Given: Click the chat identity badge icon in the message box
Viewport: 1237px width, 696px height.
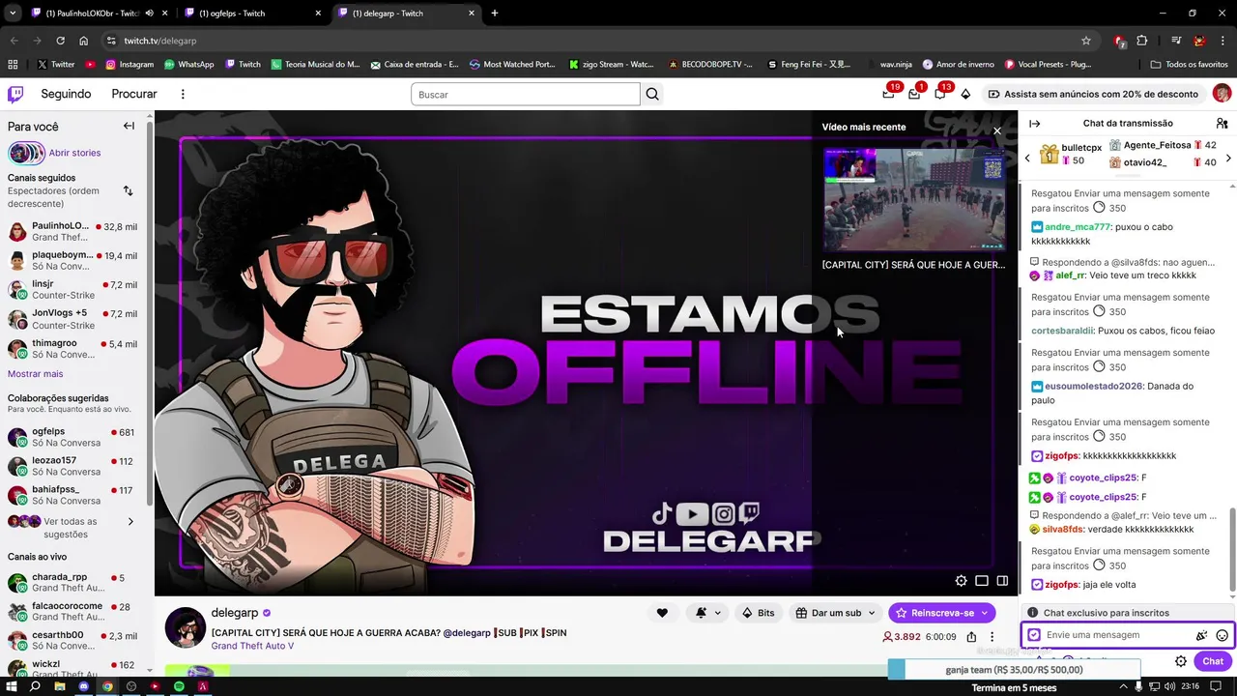Looking at the screenshot, I should click(x=1034, y=635).
